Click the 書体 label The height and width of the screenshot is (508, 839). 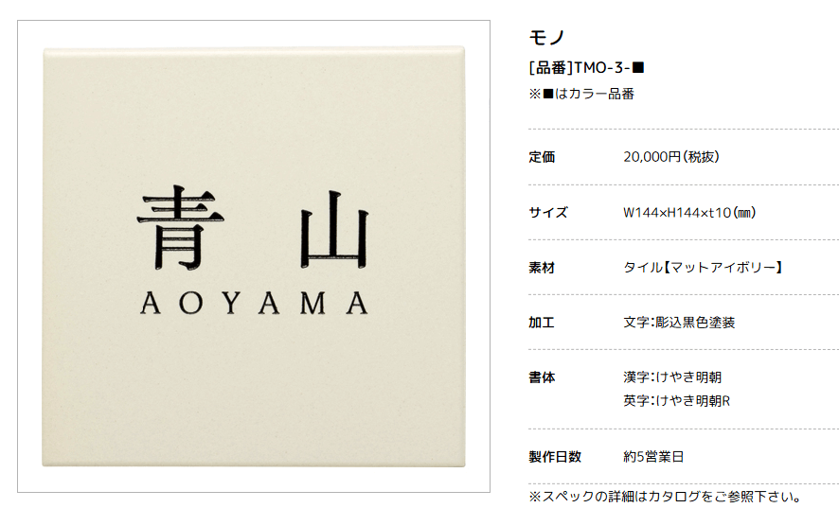[x=542, y=377]
